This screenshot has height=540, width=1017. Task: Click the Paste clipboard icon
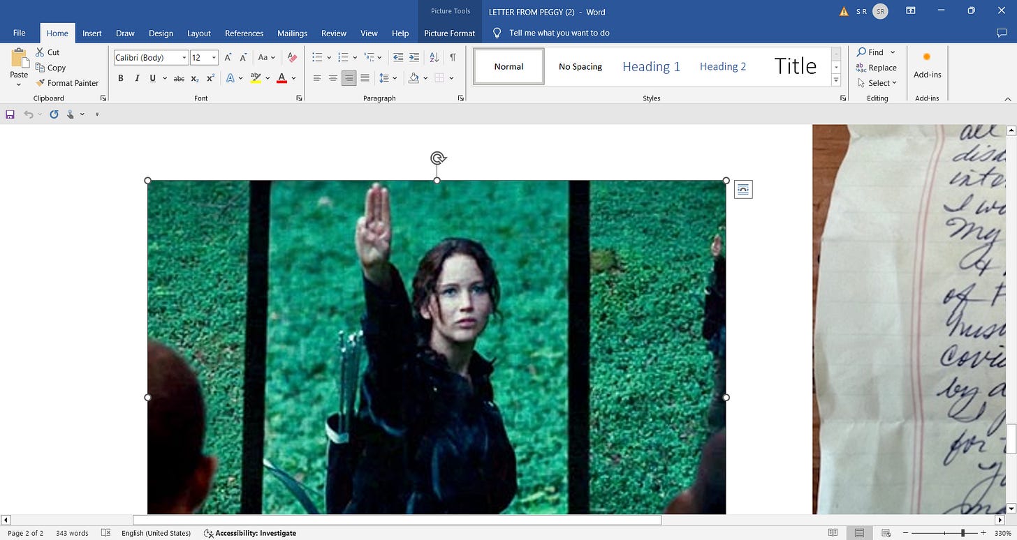click(x=19, y=58)
